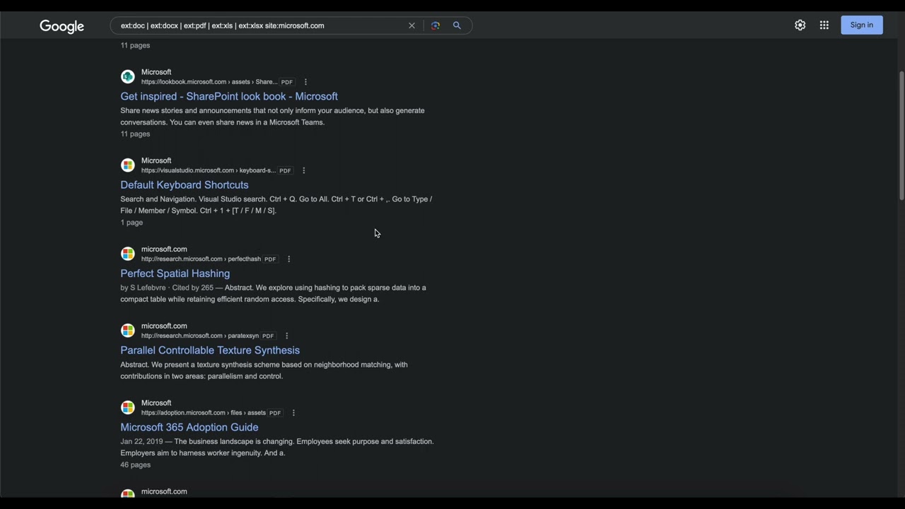Open Google Lens image search
The image size is (905, 509).
coord(436,25)
